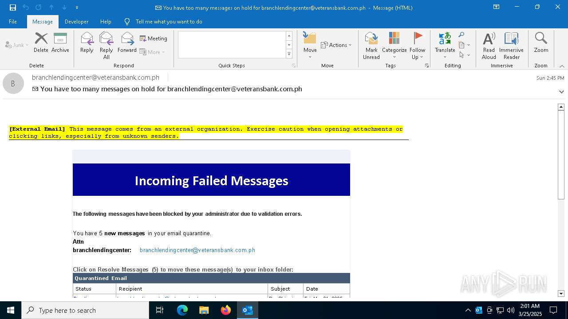Image resolution: width=568 pixels, height=319 pixels.
Task: Reply with a Meeting
Action: [154, 39]
